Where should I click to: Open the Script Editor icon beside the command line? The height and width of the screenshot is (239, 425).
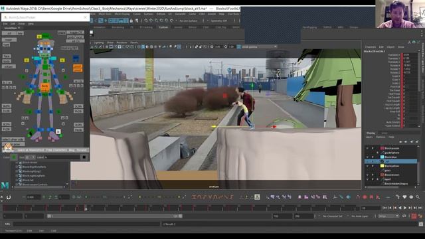(420, 224)
